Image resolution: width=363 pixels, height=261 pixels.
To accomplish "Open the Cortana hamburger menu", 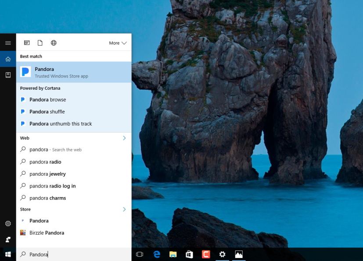I will (7, 42).
